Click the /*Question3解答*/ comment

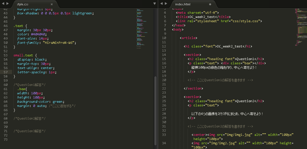click(x=30, y=131)
